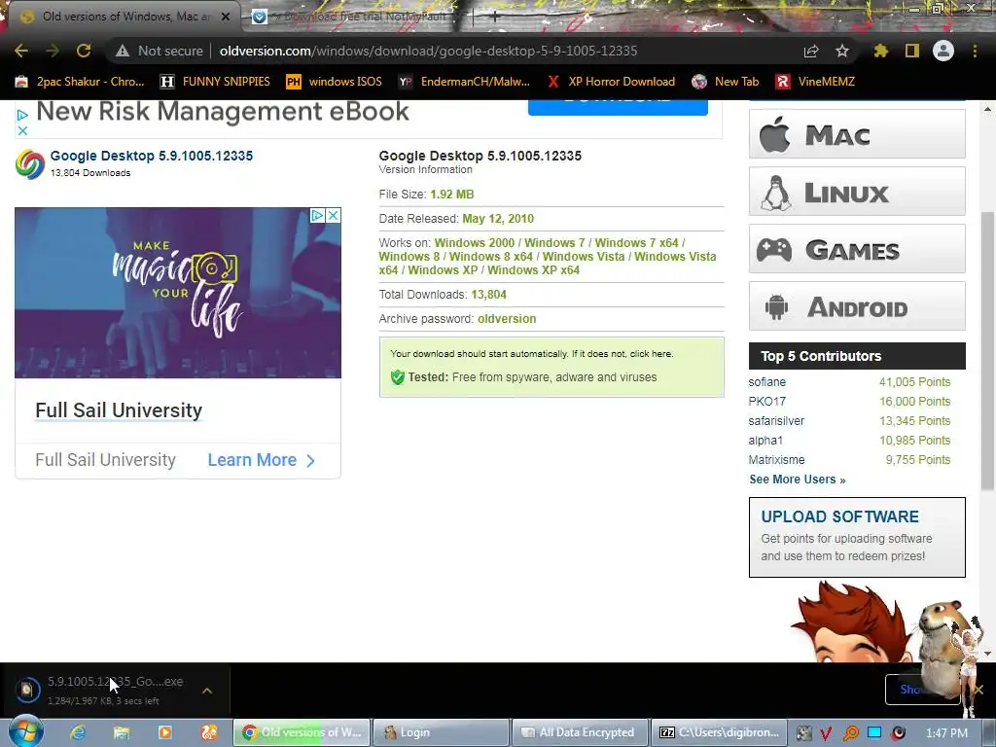Open the Chrome profile avatar

[x=943, y=51]
